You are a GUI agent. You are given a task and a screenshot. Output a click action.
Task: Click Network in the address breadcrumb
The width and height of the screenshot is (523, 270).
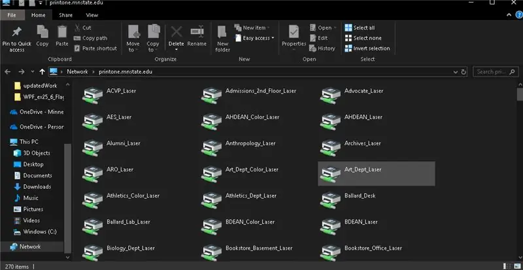tap(77, 72)
